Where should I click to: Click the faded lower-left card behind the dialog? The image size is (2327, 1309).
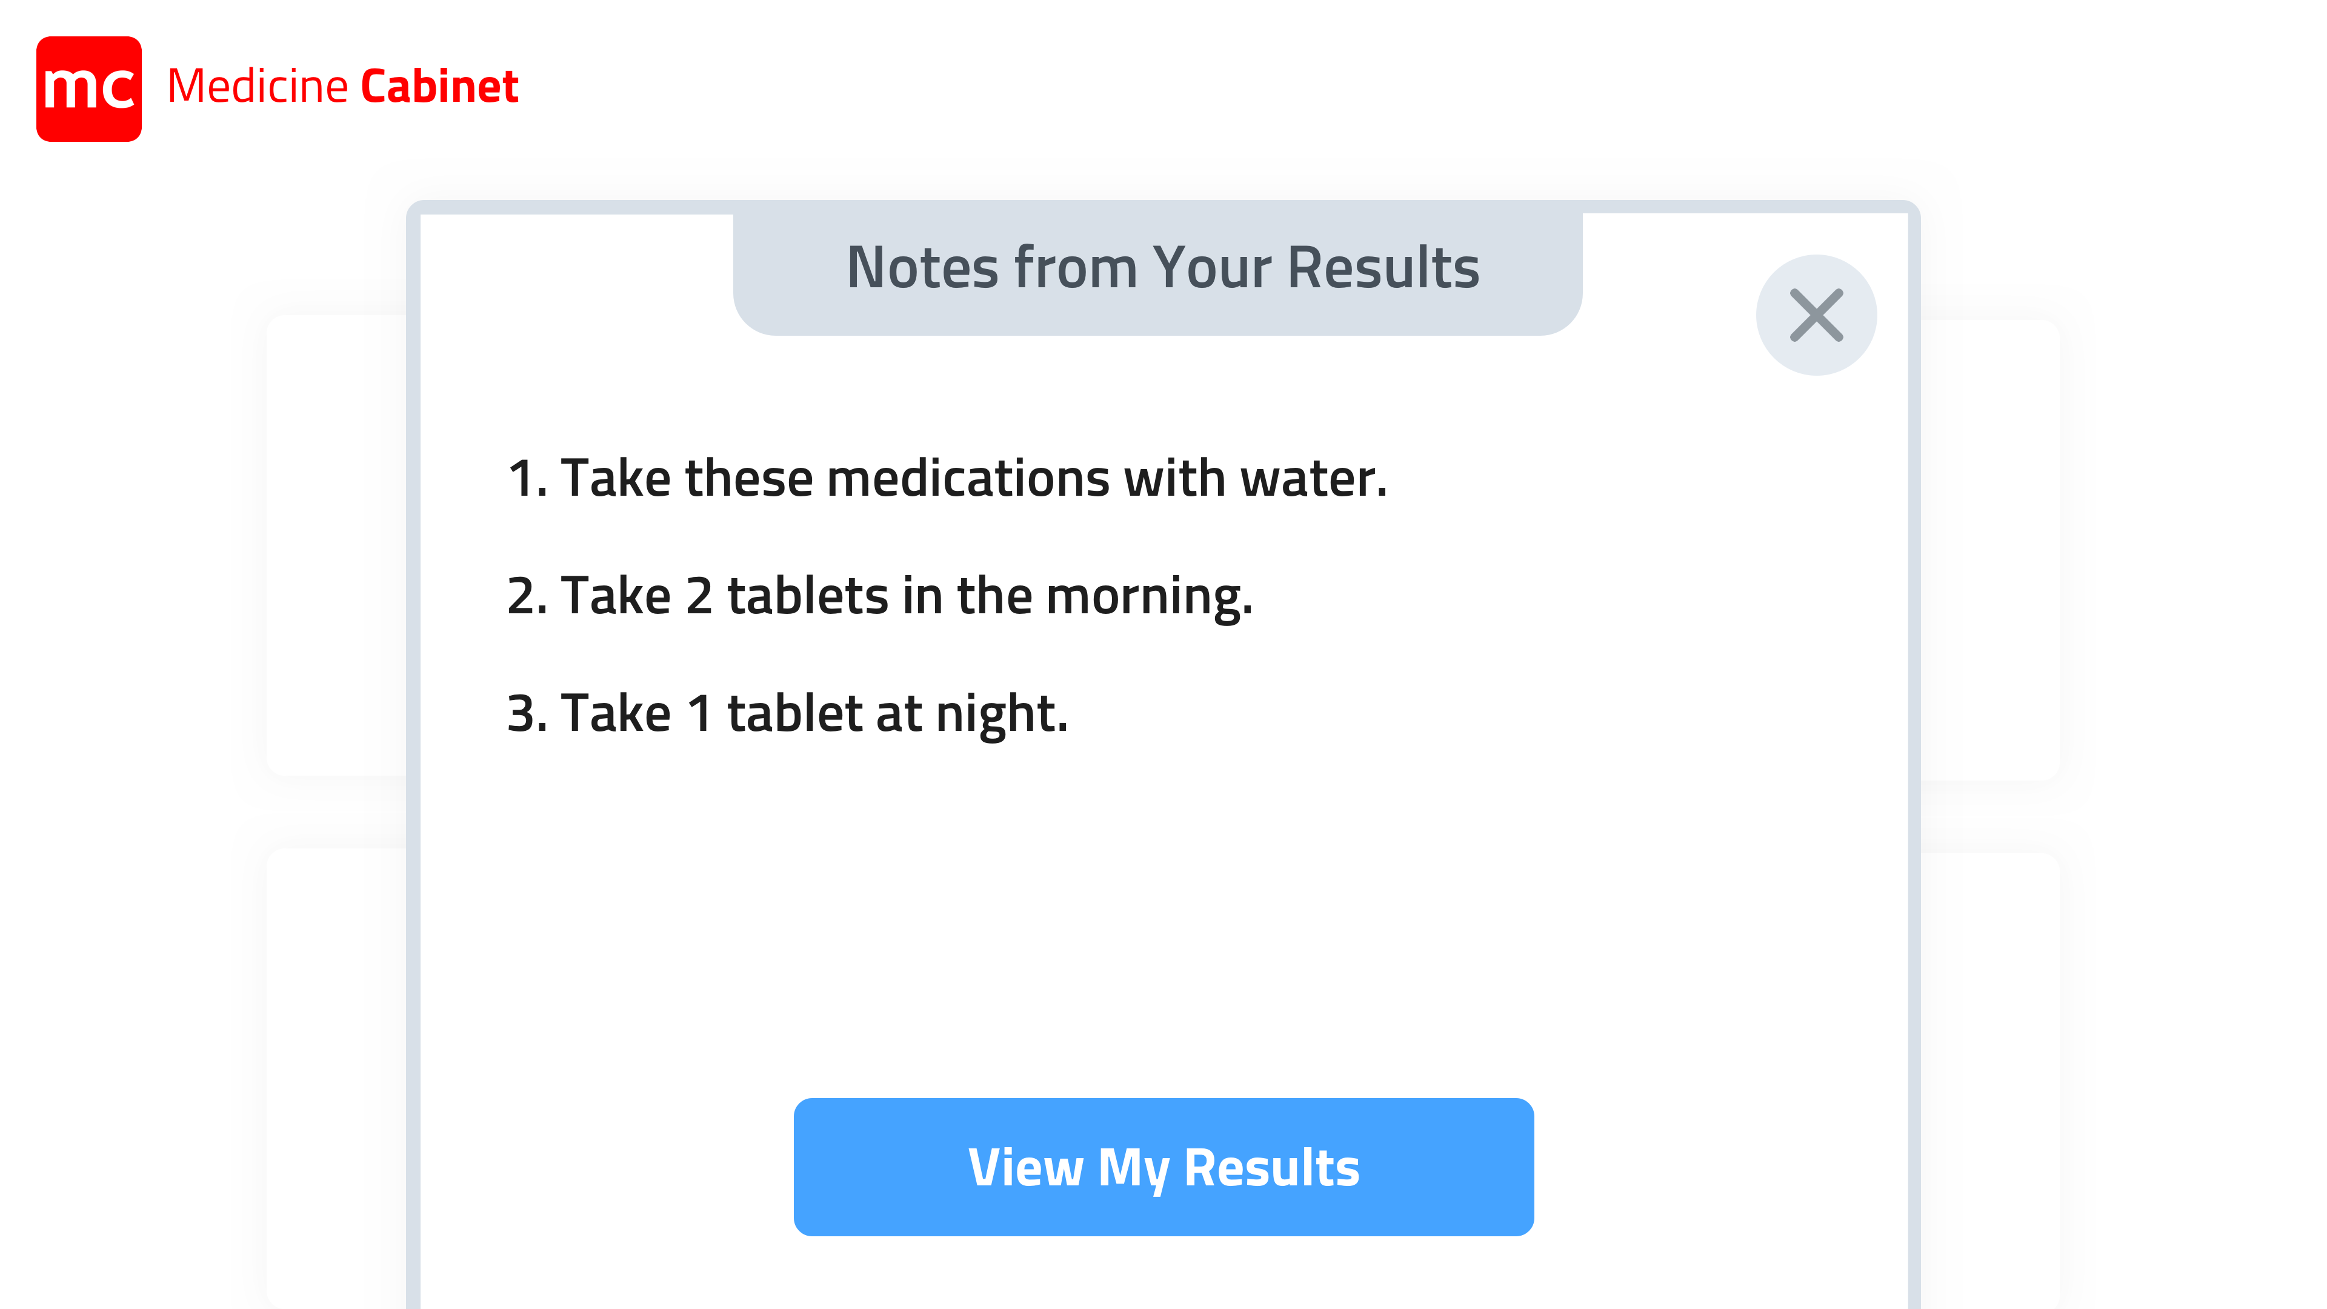pos(336,1077)
